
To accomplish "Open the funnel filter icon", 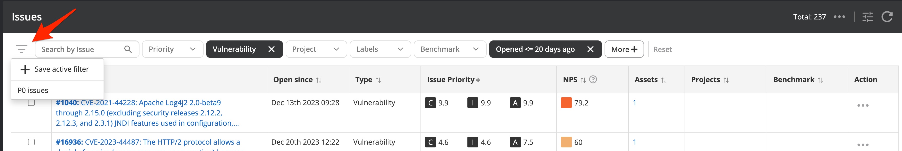I will point(21,49).
